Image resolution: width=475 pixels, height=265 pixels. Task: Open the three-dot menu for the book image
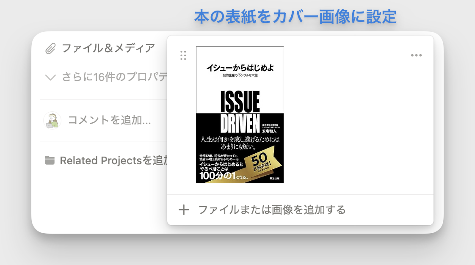coord(416,55)
